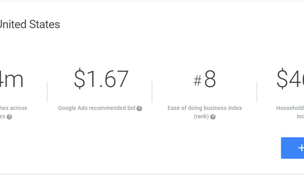The width and height of the screenshot is (304, 175).
Task: Click the divider right of the #8 stat
Action: click(x=257, y=92)
